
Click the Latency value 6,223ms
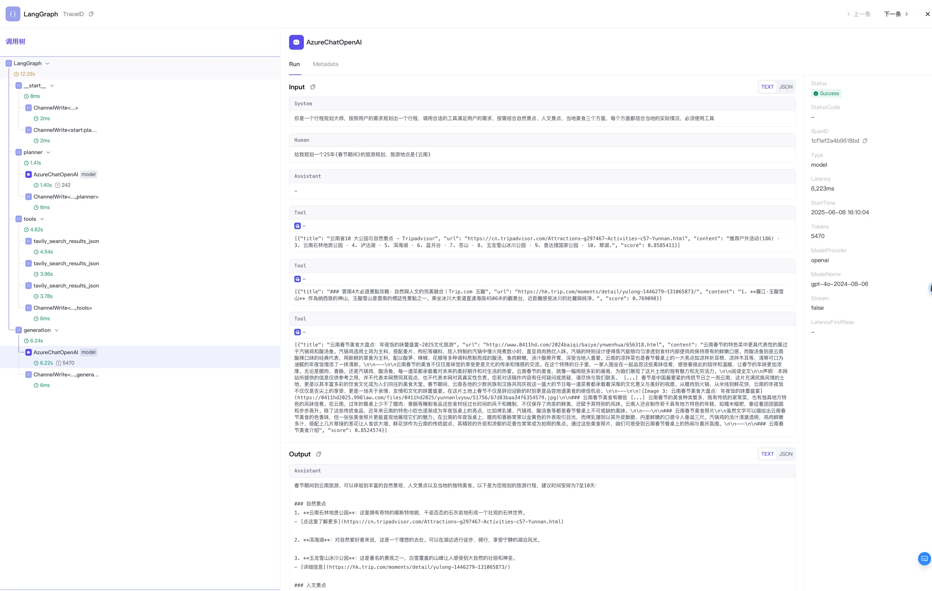[822, 189]
